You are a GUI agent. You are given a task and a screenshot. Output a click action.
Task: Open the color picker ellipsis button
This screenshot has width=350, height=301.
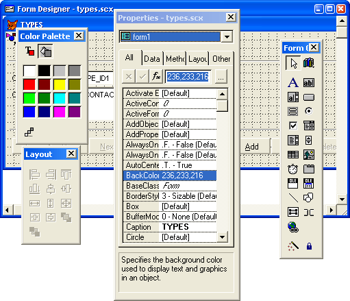(x=221, y=77)
